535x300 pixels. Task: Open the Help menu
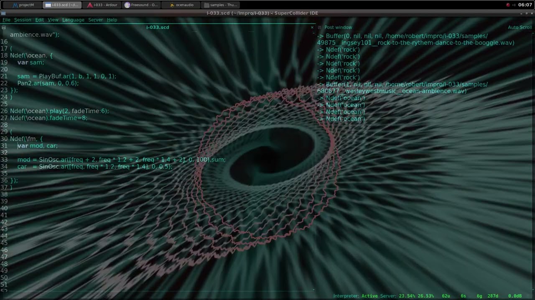click(112, 20)
